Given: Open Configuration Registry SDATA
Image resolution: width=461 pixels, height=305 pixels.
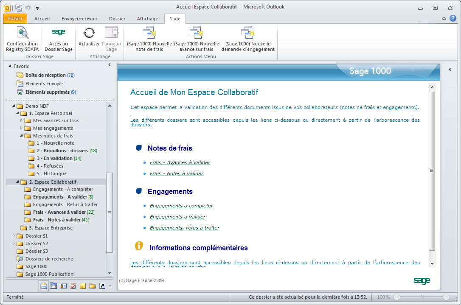Looking at the screenshot, I should pyautogui.click(x=22, y=39).
